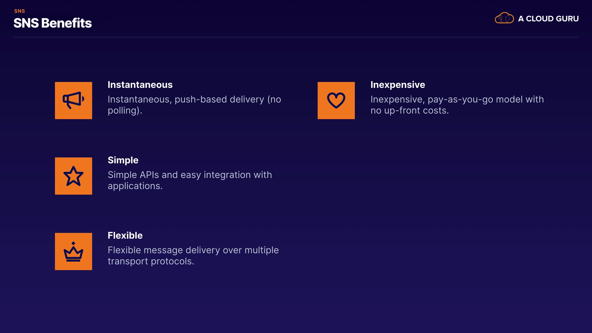Select the "Flexible" heading

(125, 236)
